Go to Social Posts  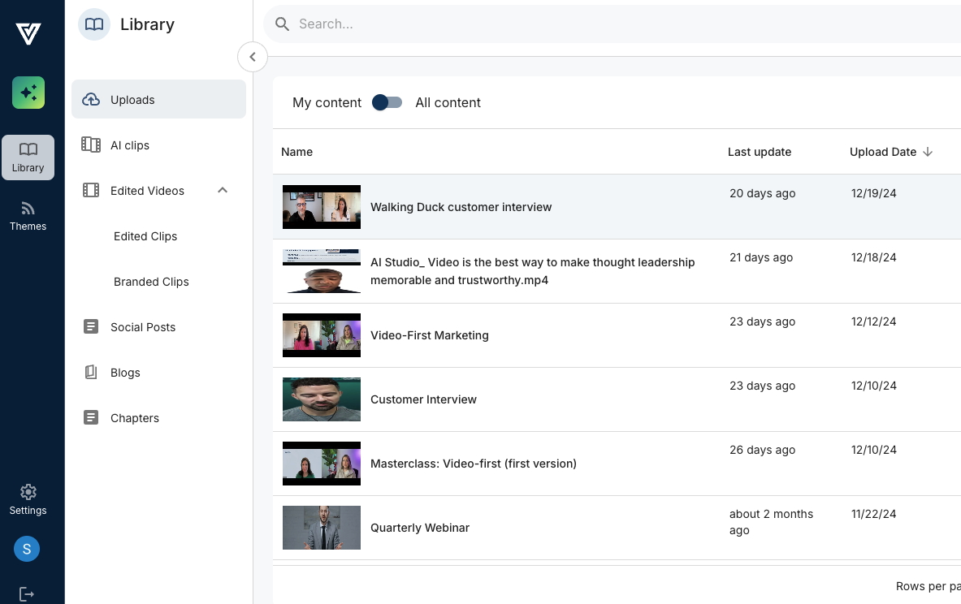click(x=143, y=327)
